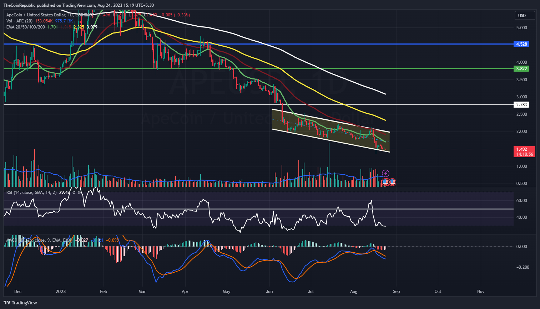This screenshot has width=540, height=309.
Task: Click the RSI value 29.47
Action: [x=64, y=192]
